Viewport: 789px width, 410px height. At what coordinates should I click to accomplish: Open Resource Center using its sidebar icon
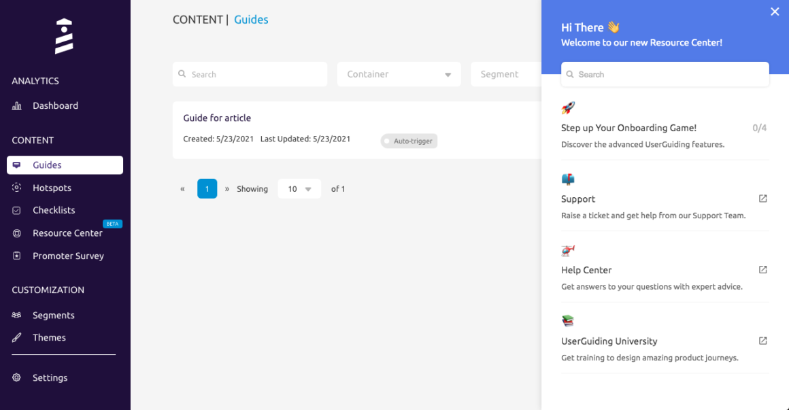point(18,233)
